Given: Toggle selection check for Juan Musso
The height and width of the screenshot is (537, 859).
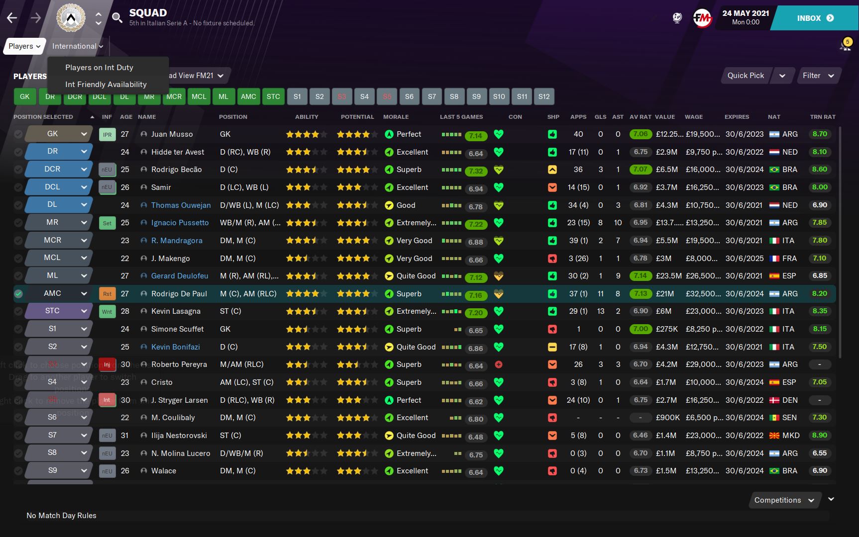Looking at the screenshot, I should click(18, 134).
